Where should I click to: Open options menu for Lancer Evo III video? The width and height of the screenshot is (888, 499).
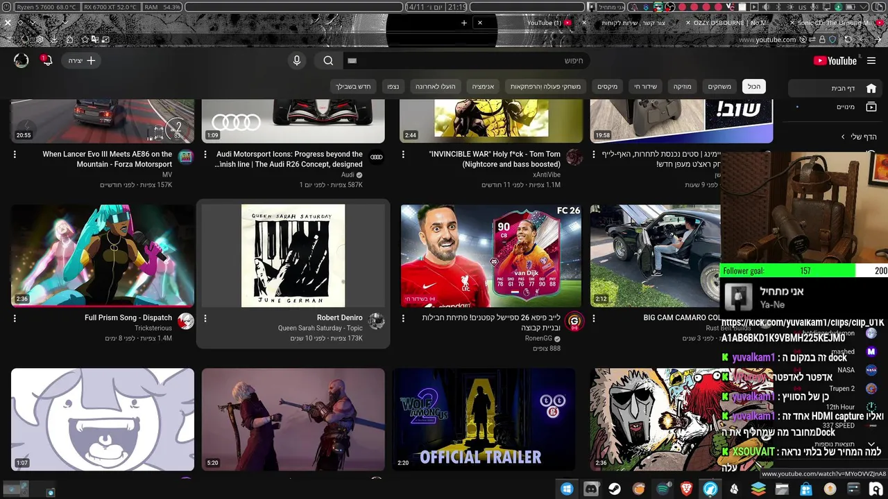coord(15,155)
